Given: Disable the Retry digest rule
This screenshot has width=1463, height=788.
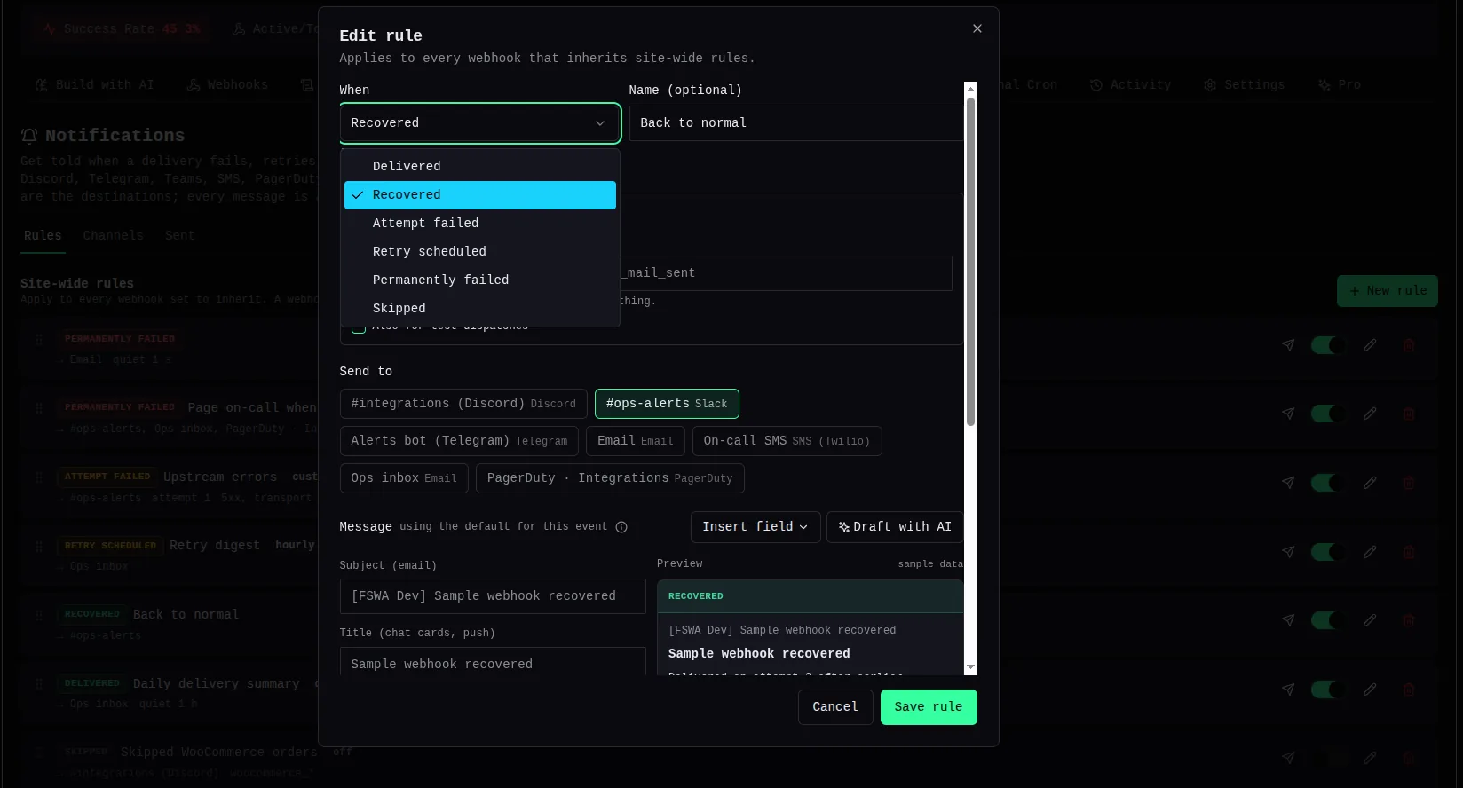Looking at the screenshot, I should point(1328,552).
